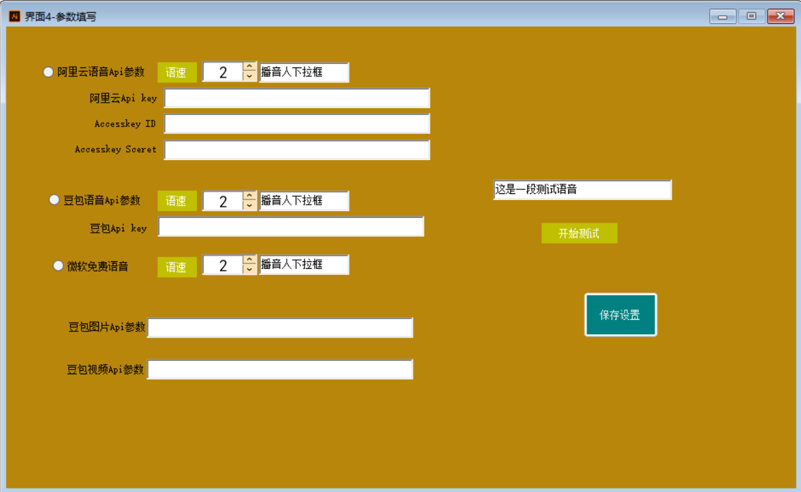
Task: Focus the 阿里云Api key input field
Action: pyautogui.click(x=297, y=98)
